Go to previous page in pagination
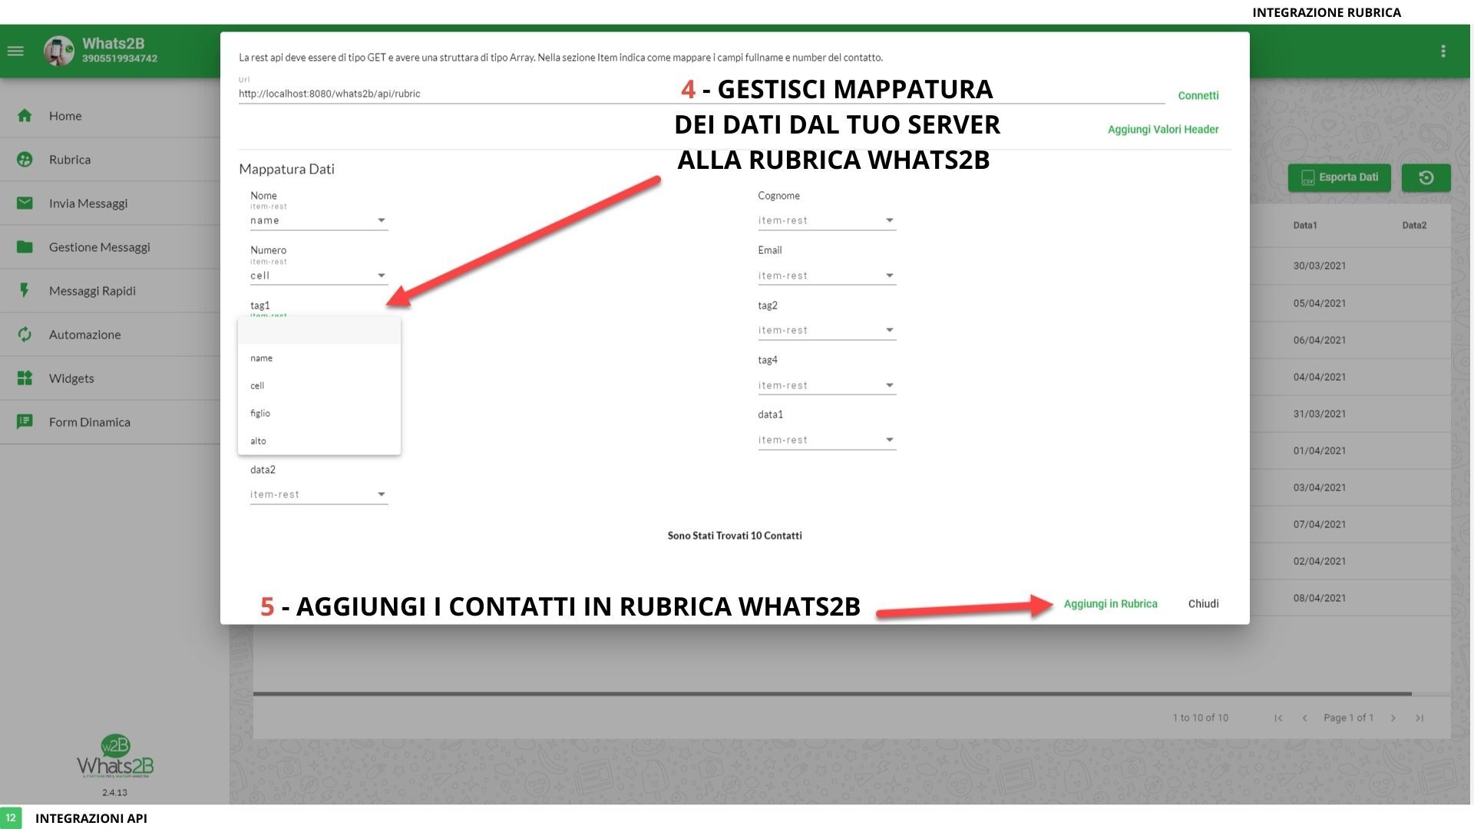Screen dimensions: 1474x829 click(x=1304, y=718)
